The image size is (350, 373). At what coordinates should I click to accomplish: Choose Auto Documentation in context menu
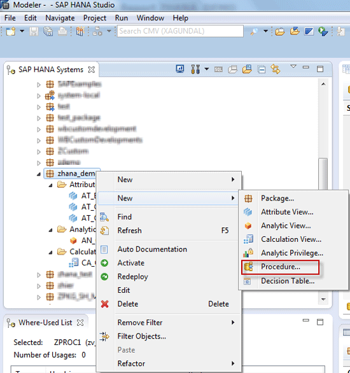pyautogui.click(x=169, y=250)
